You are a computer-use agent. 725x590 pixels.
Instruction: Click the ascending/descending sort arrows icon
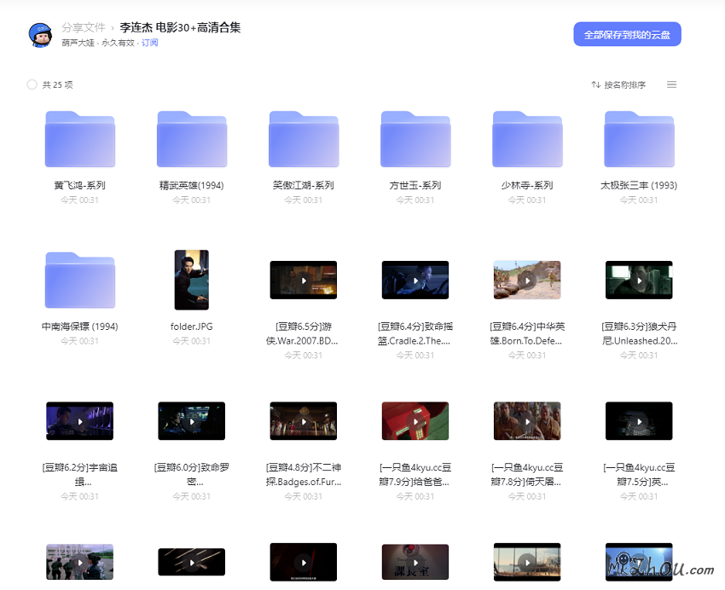coord(595,84)
